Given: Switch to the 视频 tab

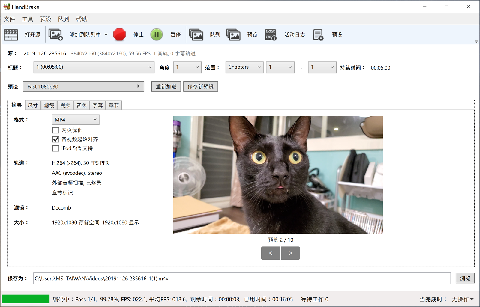Looking at the screenshot, I should pyautogui.click(x=65, y=105).
